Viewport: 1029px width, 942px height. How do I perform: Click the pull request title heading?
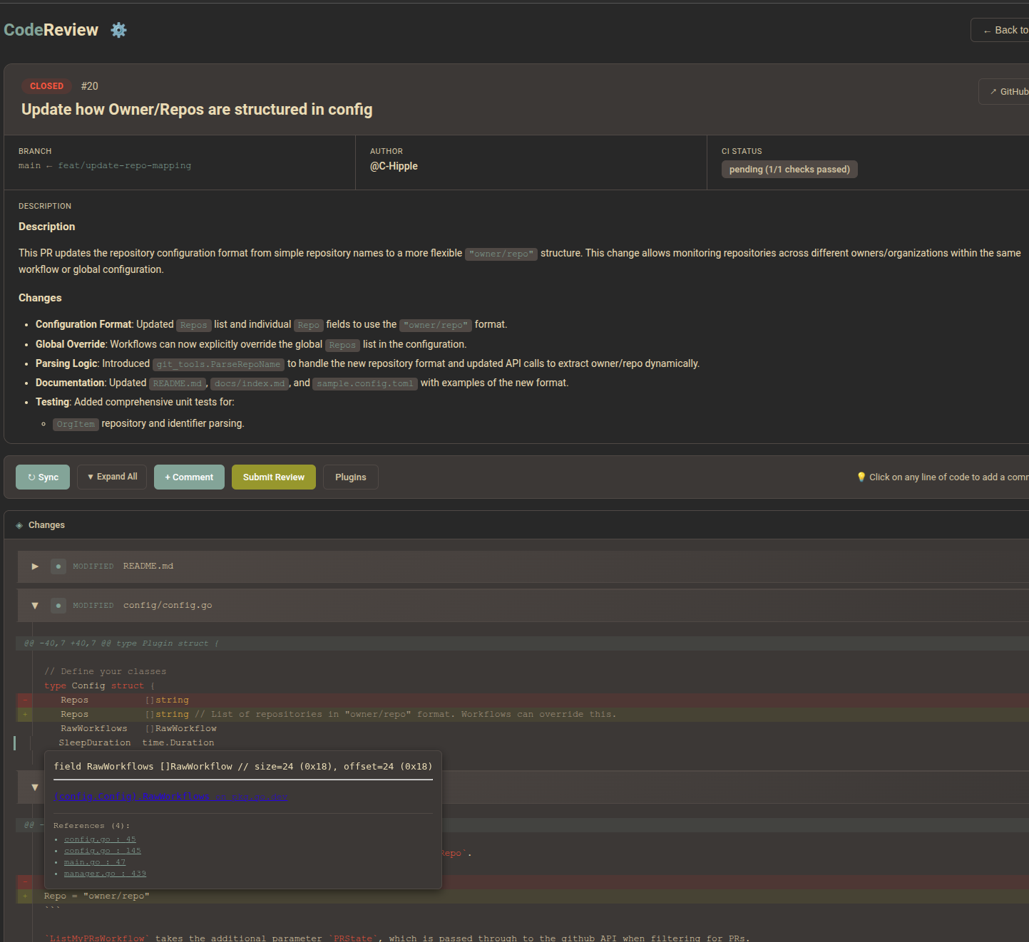197,110
